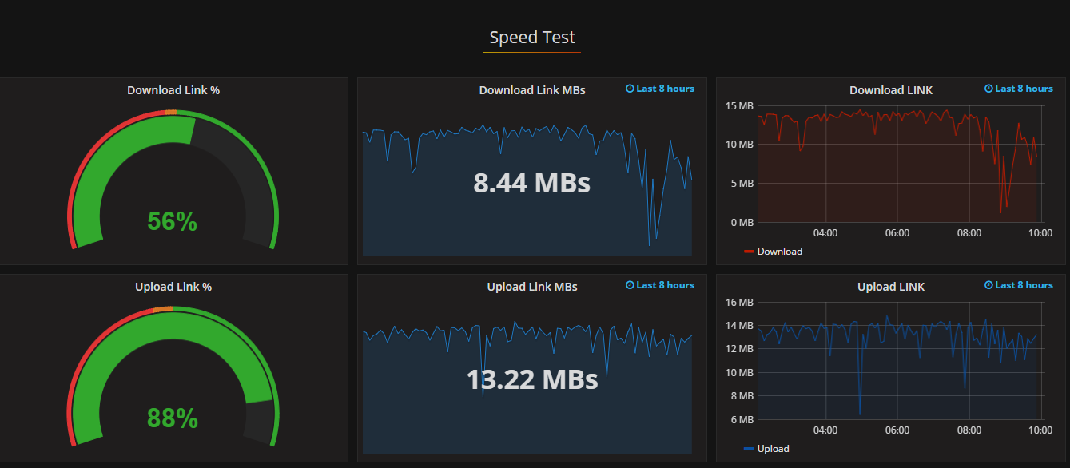Click the 56% download gauge value

coord(172,221)
